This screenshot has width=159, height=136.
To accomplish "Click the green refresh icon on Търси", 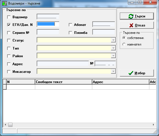I will point(131,16).
